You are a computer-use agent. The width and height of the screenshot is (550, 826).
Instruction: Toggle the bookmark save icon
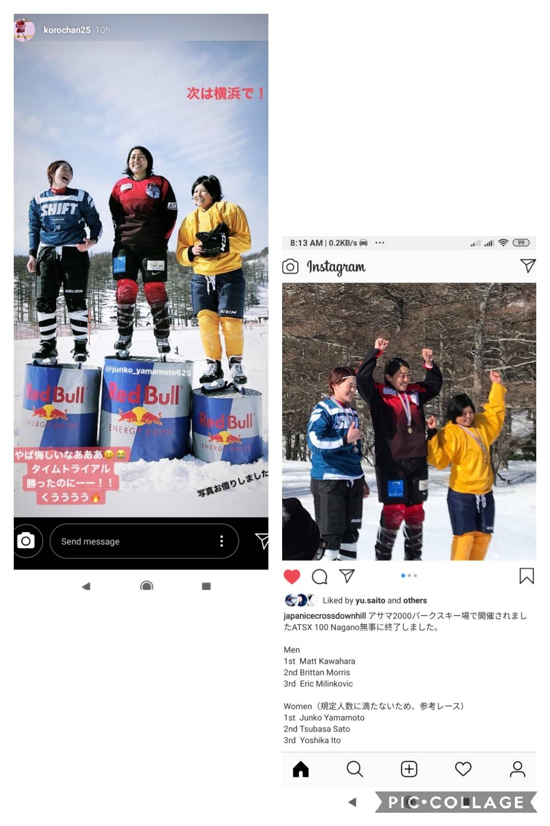point(527,576)
